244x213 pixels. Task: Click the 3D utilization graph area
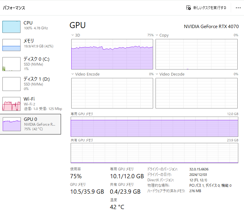112,54
